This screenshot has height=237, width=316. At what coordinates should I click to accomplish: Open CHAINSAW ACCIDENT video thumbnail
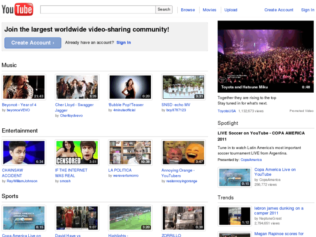click(x=24, y=153)
